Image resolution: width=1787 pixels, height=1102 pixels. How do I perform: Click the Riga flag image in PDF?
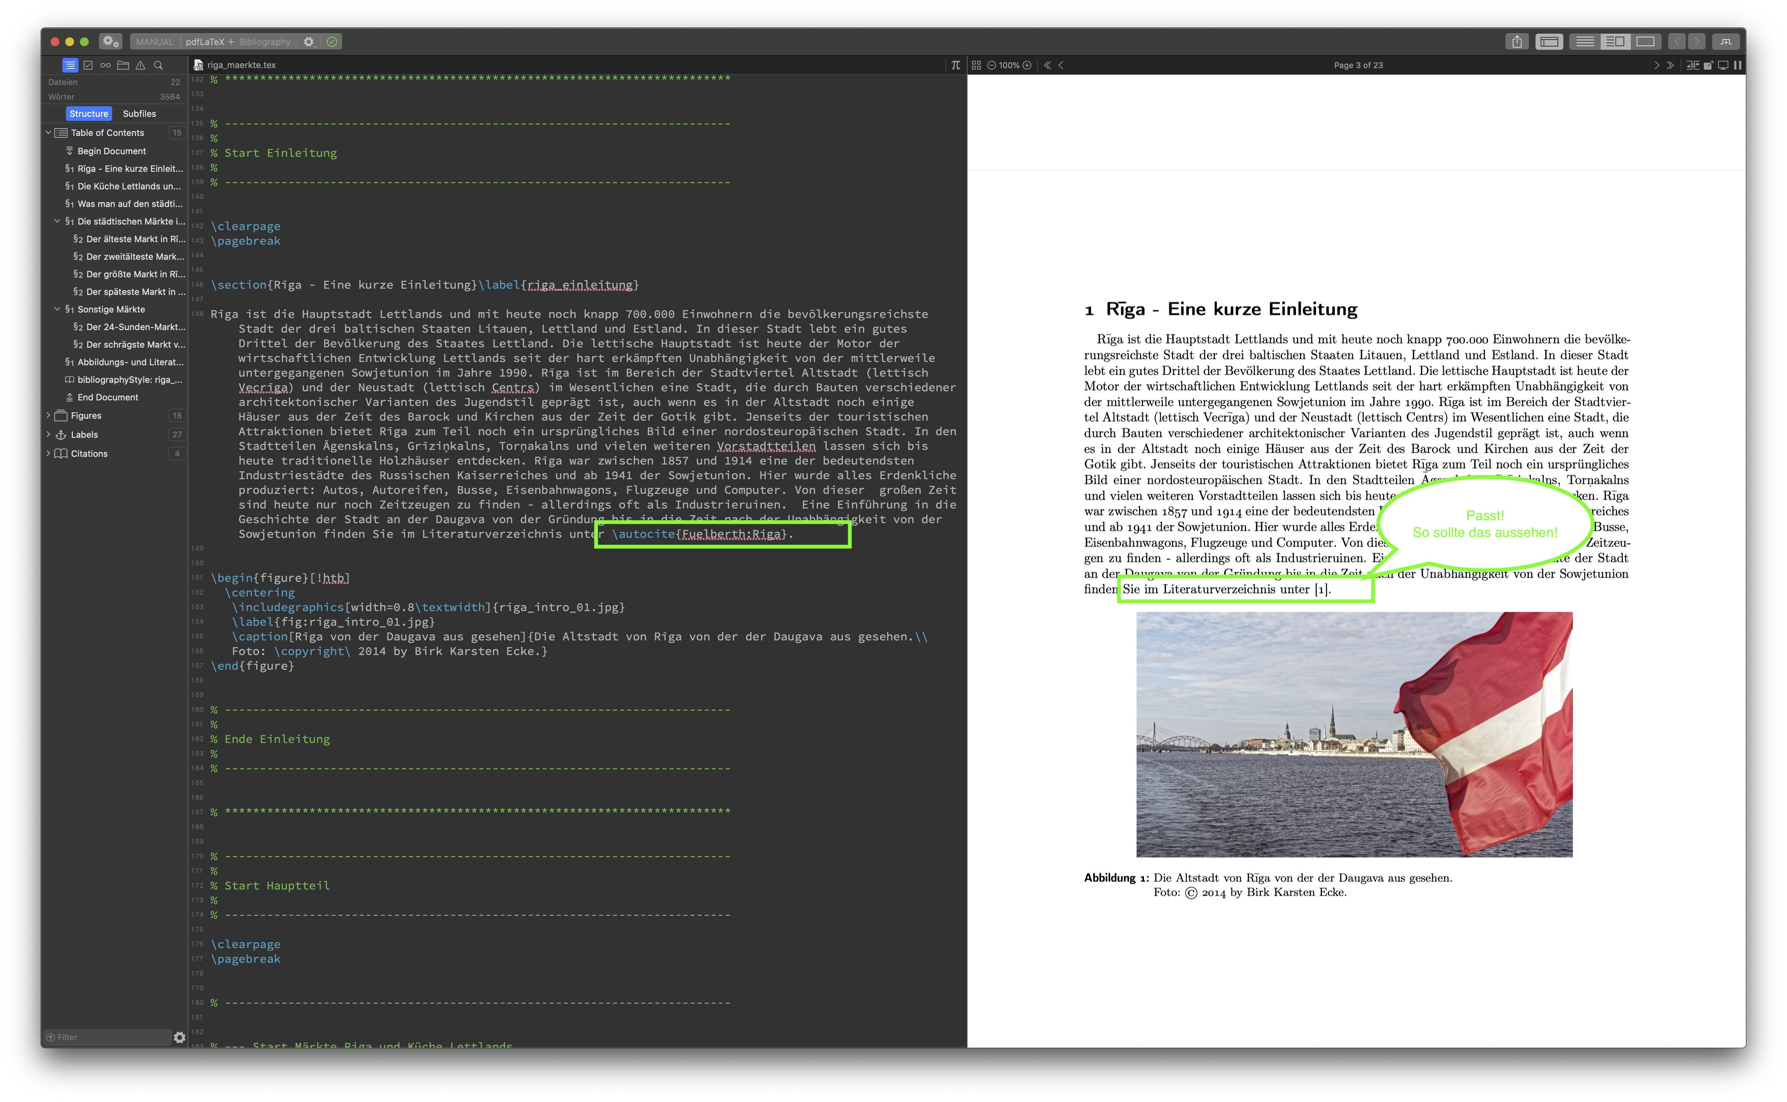pos(1354,735)
